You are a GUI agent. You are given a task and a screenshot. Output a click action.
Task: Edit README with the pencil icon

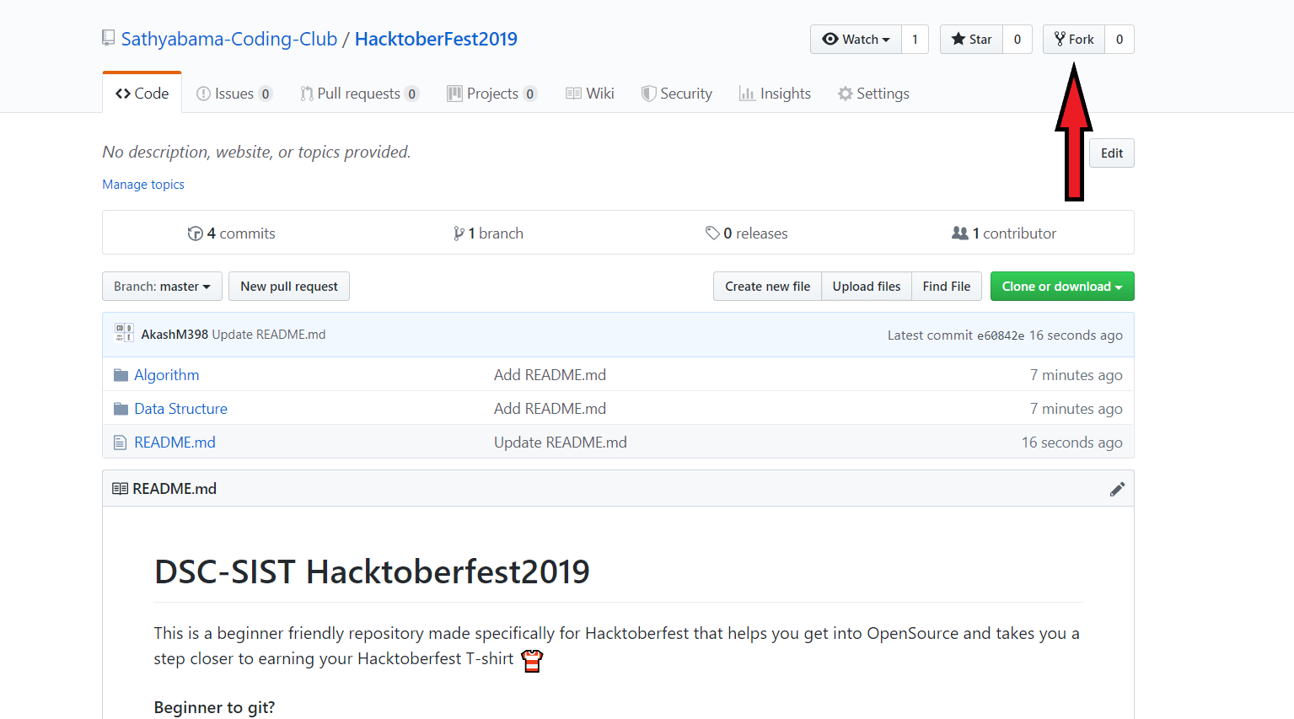(x=1117, y=489)
